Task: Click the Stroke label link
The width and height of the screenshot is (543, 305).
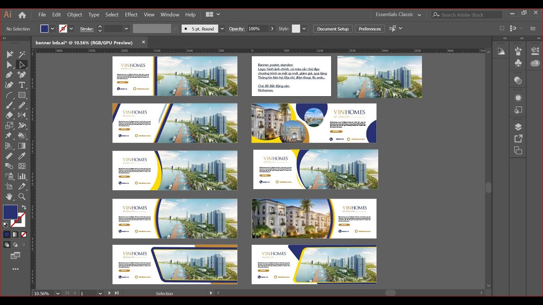Action: [87, 29]
